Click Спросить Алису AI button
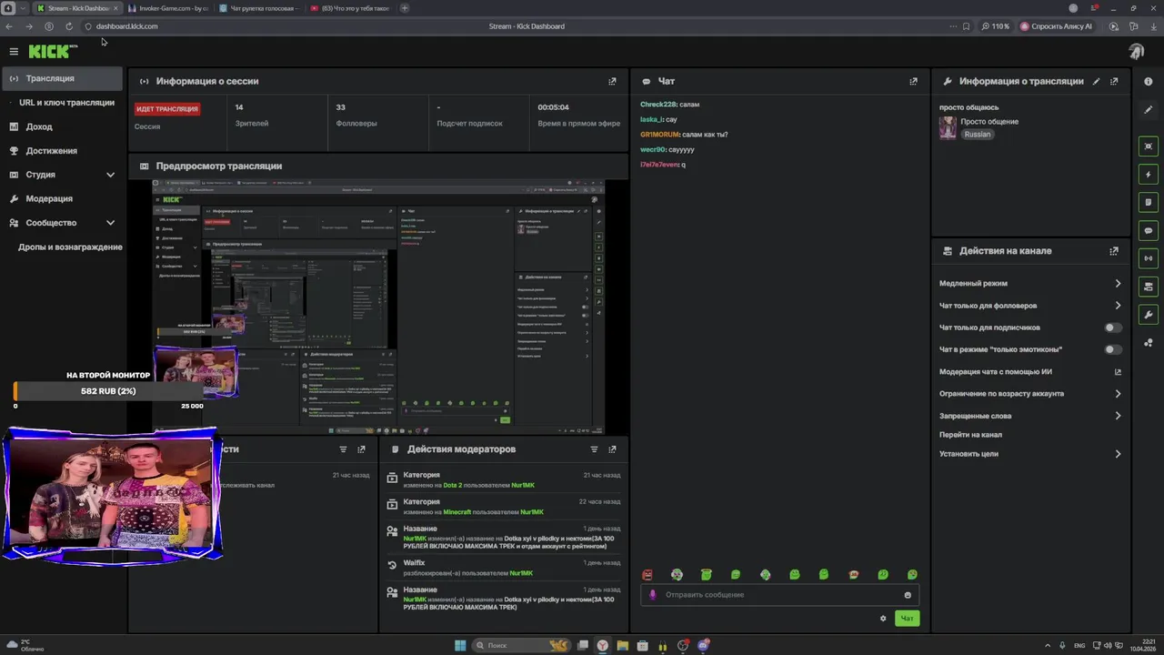Image resolution: width=1164 pixels, height=655 pixels. 1058,26
